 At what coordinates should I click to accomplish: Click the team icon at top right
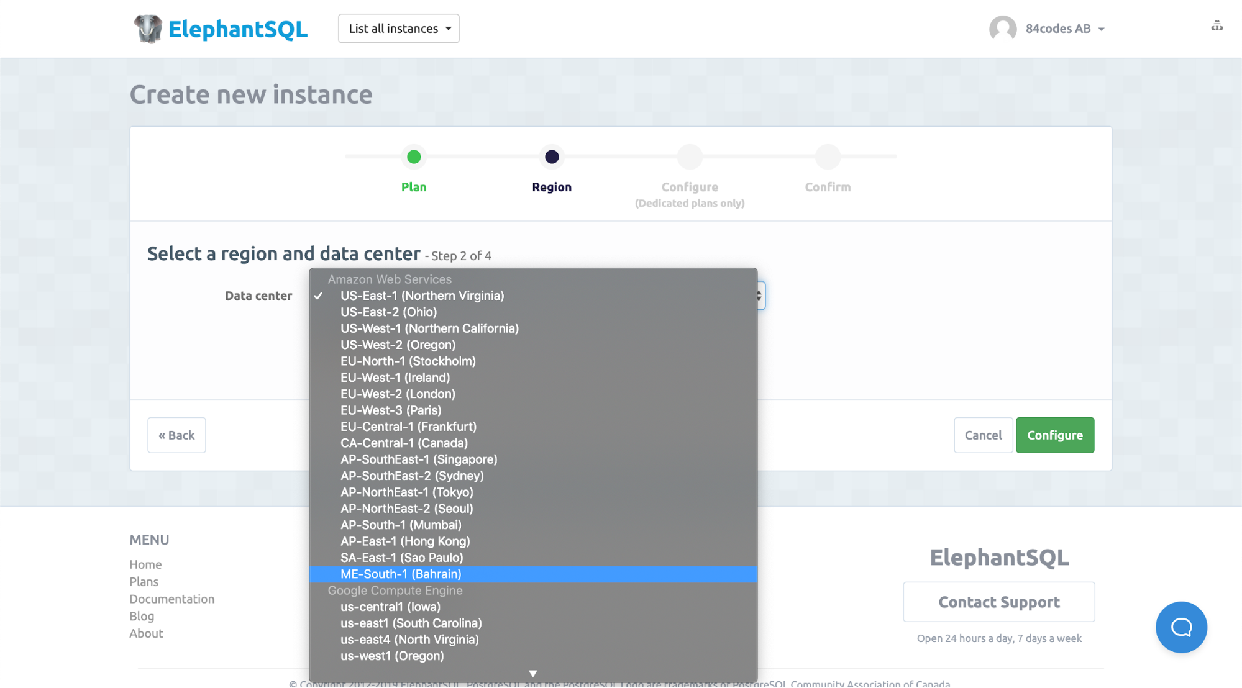pos(1217,26)
